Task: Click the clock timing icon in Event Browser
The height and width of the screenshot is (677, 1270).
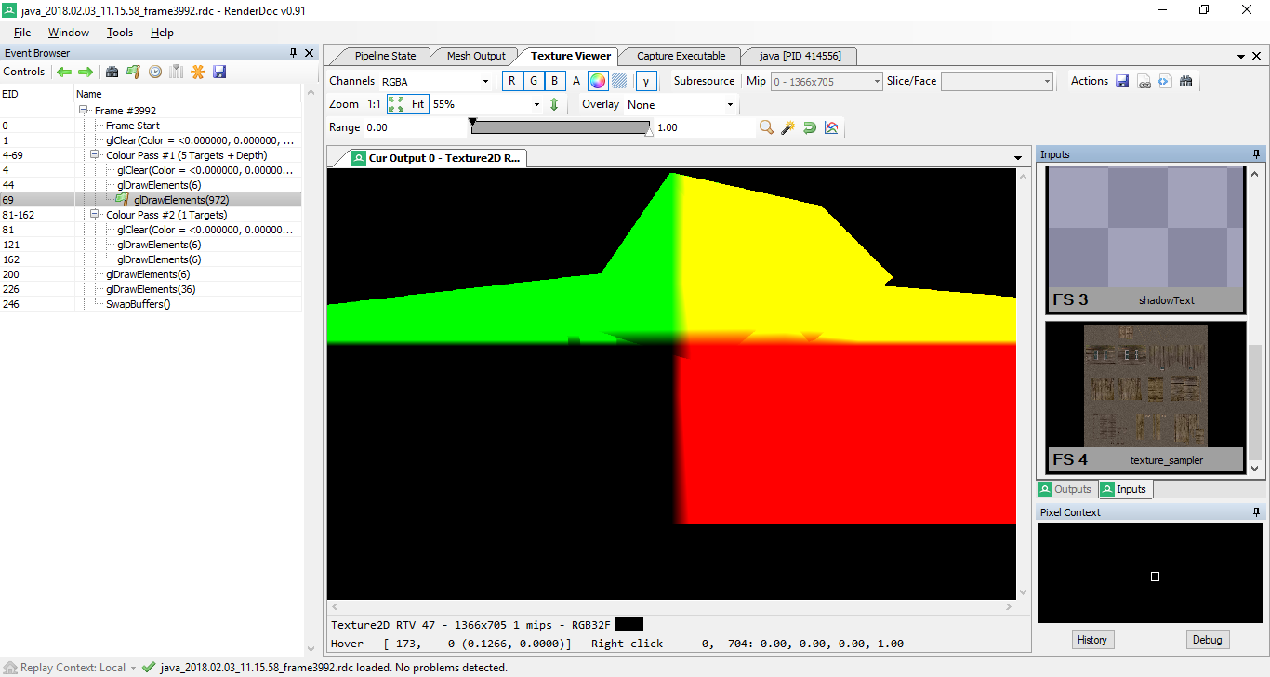Action: pyautogui.click(x=155, y=72)
